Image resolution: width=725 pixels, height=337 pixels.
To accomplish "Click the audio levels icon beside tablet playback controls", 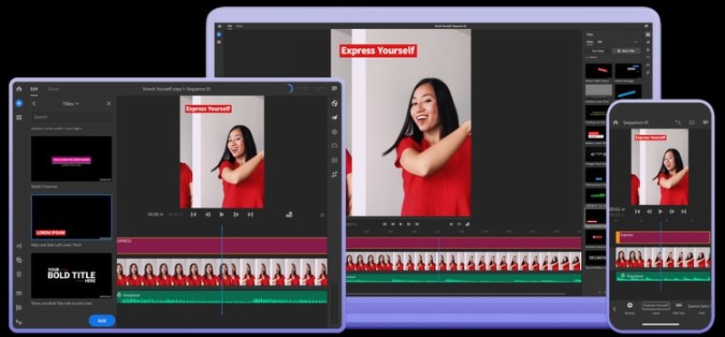I will click(289, 215).
